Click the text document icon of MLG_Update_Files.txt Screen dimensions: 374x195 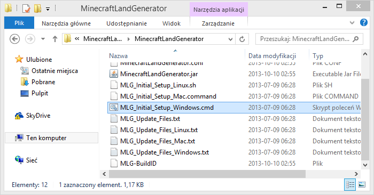click(114, 119)
